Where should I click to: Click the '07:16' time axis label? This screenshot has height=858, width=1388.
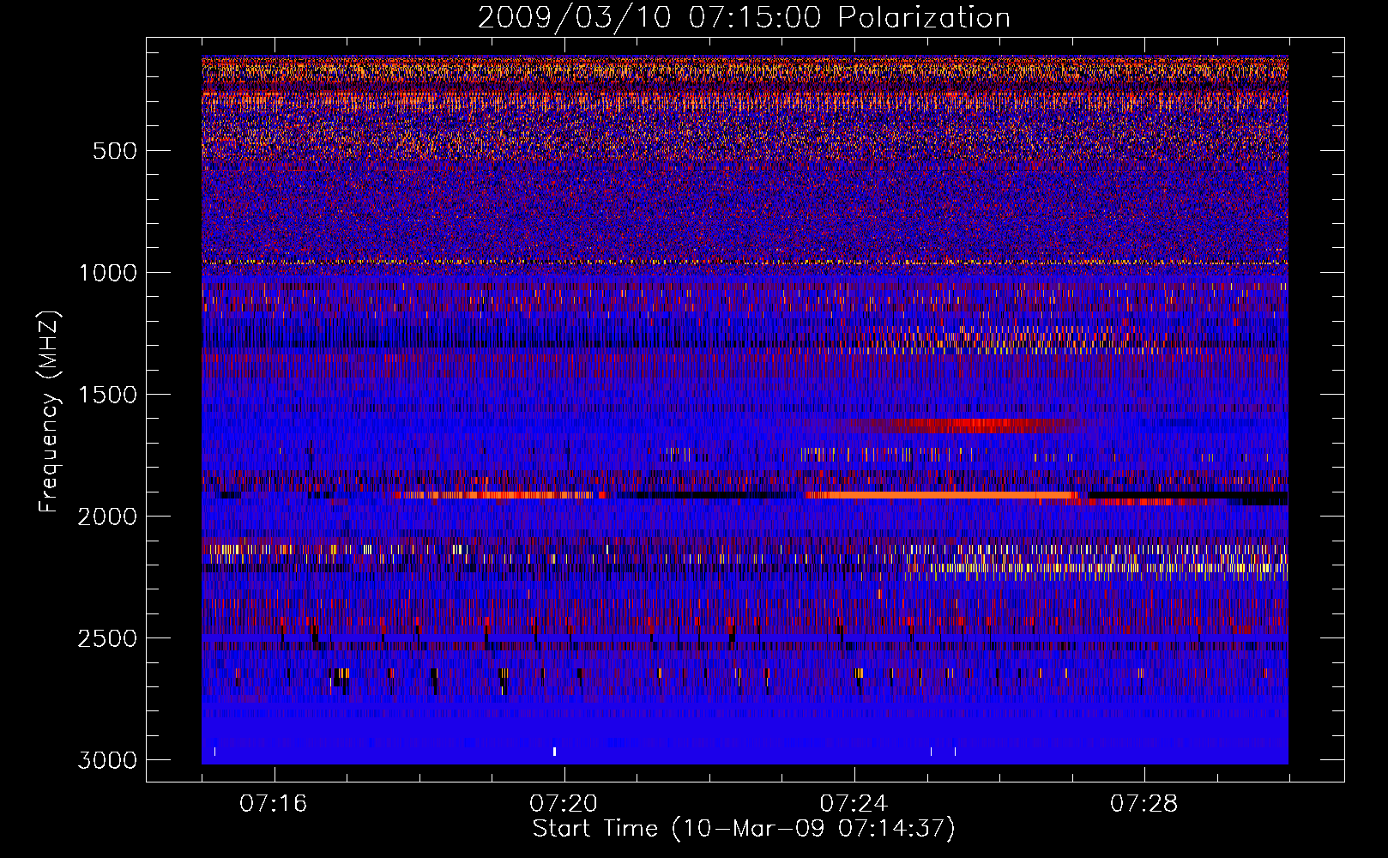(273, 803)
